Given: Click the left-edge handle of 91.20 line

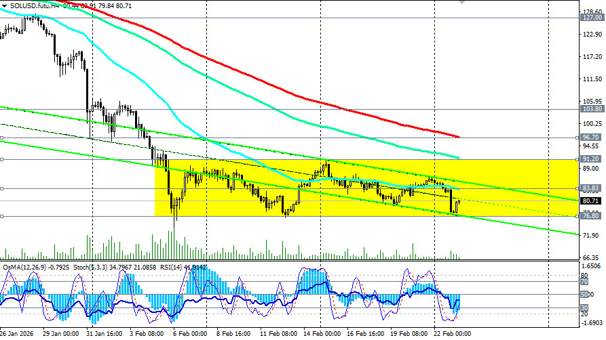Looking at the screenshot, I should tap(2, 159).
